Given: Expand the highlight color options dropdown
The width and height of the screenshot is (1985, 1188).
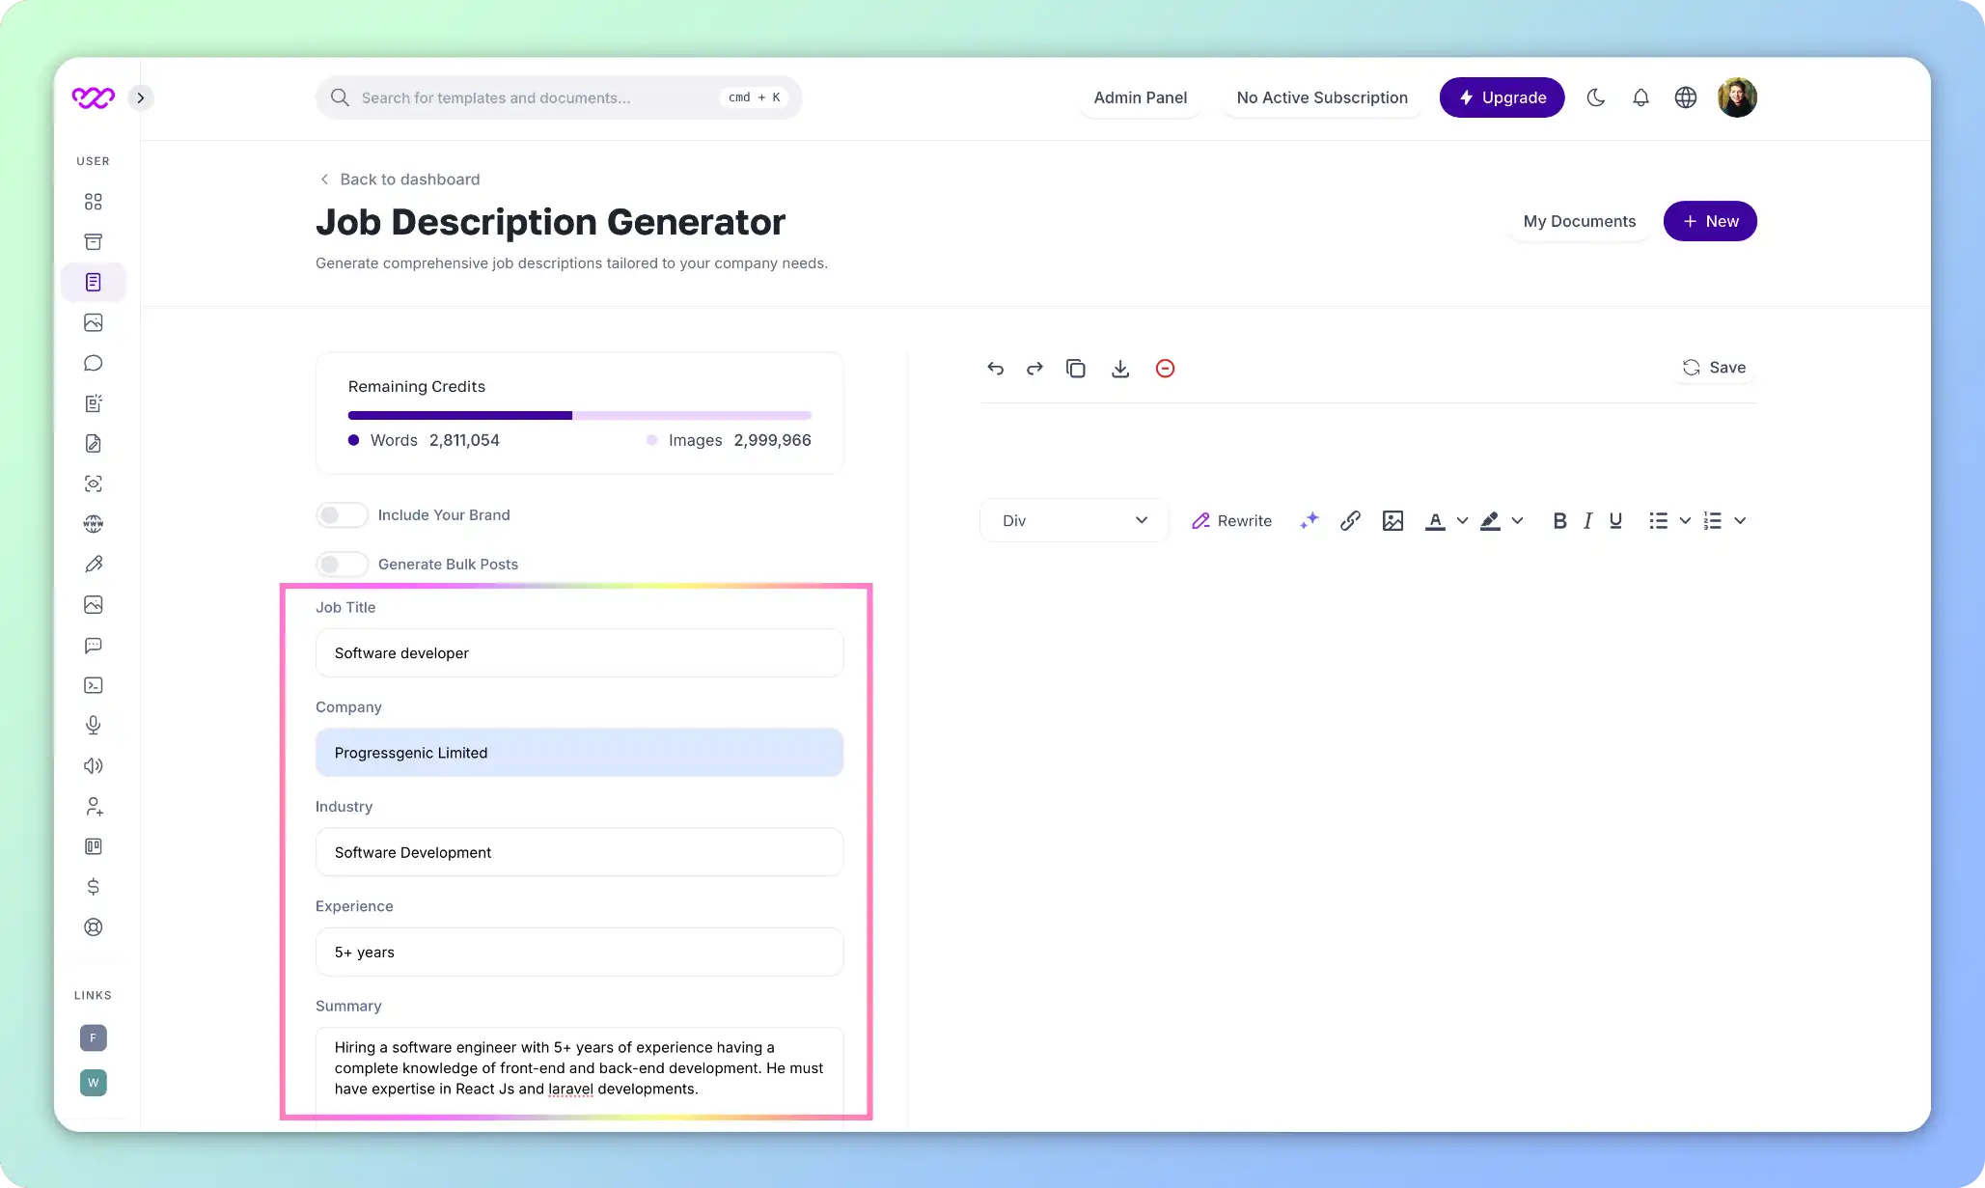Looking at the screenshot, I should click(1516, 520).
